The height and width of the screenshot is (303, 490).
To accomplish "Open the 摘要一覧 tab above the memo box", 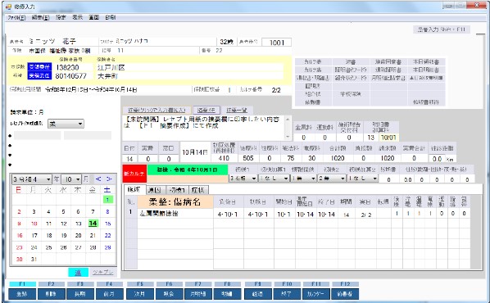I will [x=237, y=110].
